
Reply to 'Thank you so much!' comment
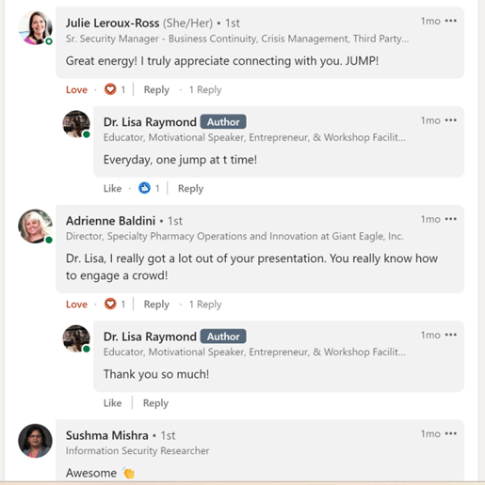155,403
